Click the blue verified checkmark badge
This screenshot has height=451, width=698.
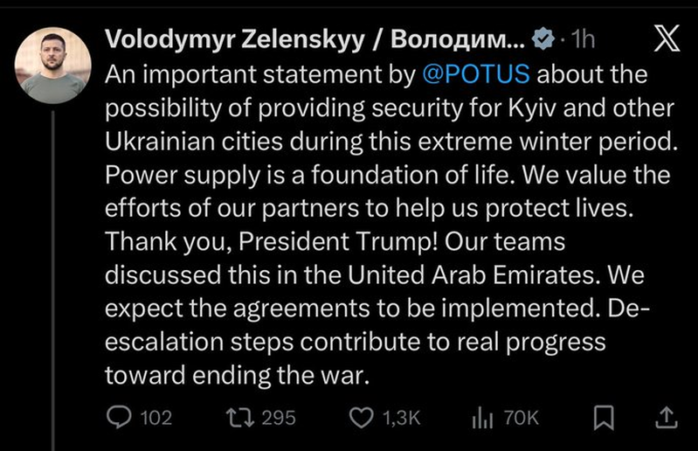[x=543, y=40]
